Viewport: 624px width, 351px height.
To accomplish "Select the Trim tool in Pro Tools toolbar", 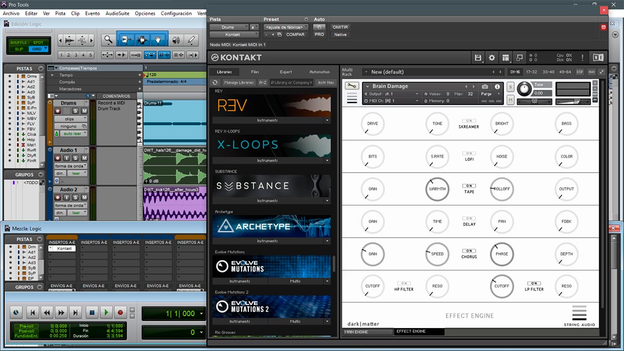I will point(125,40).
